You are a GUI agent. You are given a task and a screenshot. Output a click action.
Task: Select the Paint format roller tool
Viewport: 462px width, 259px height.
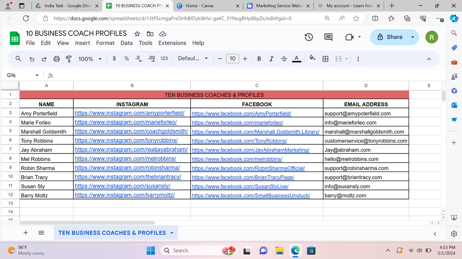[x=69, y=59]
